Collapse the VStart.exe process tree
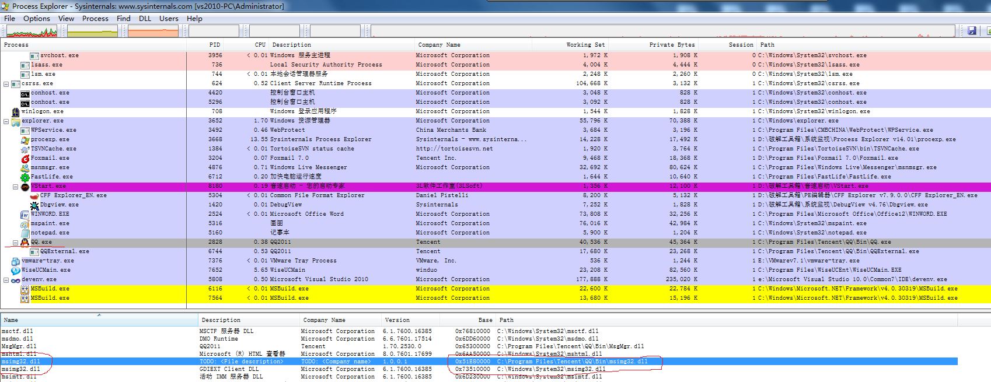The image size is (991, 382). [15, 187]
